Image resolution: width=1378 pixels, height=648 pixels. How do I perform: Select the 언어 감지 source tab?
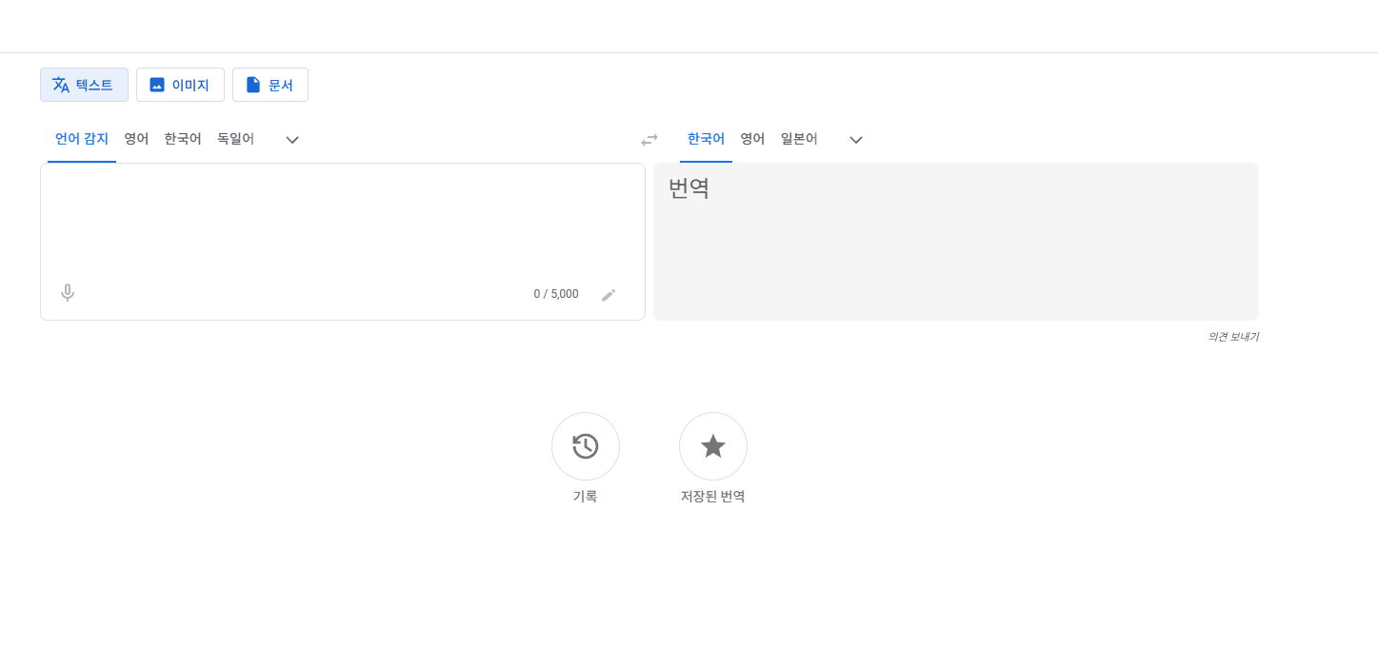[82, 139]
